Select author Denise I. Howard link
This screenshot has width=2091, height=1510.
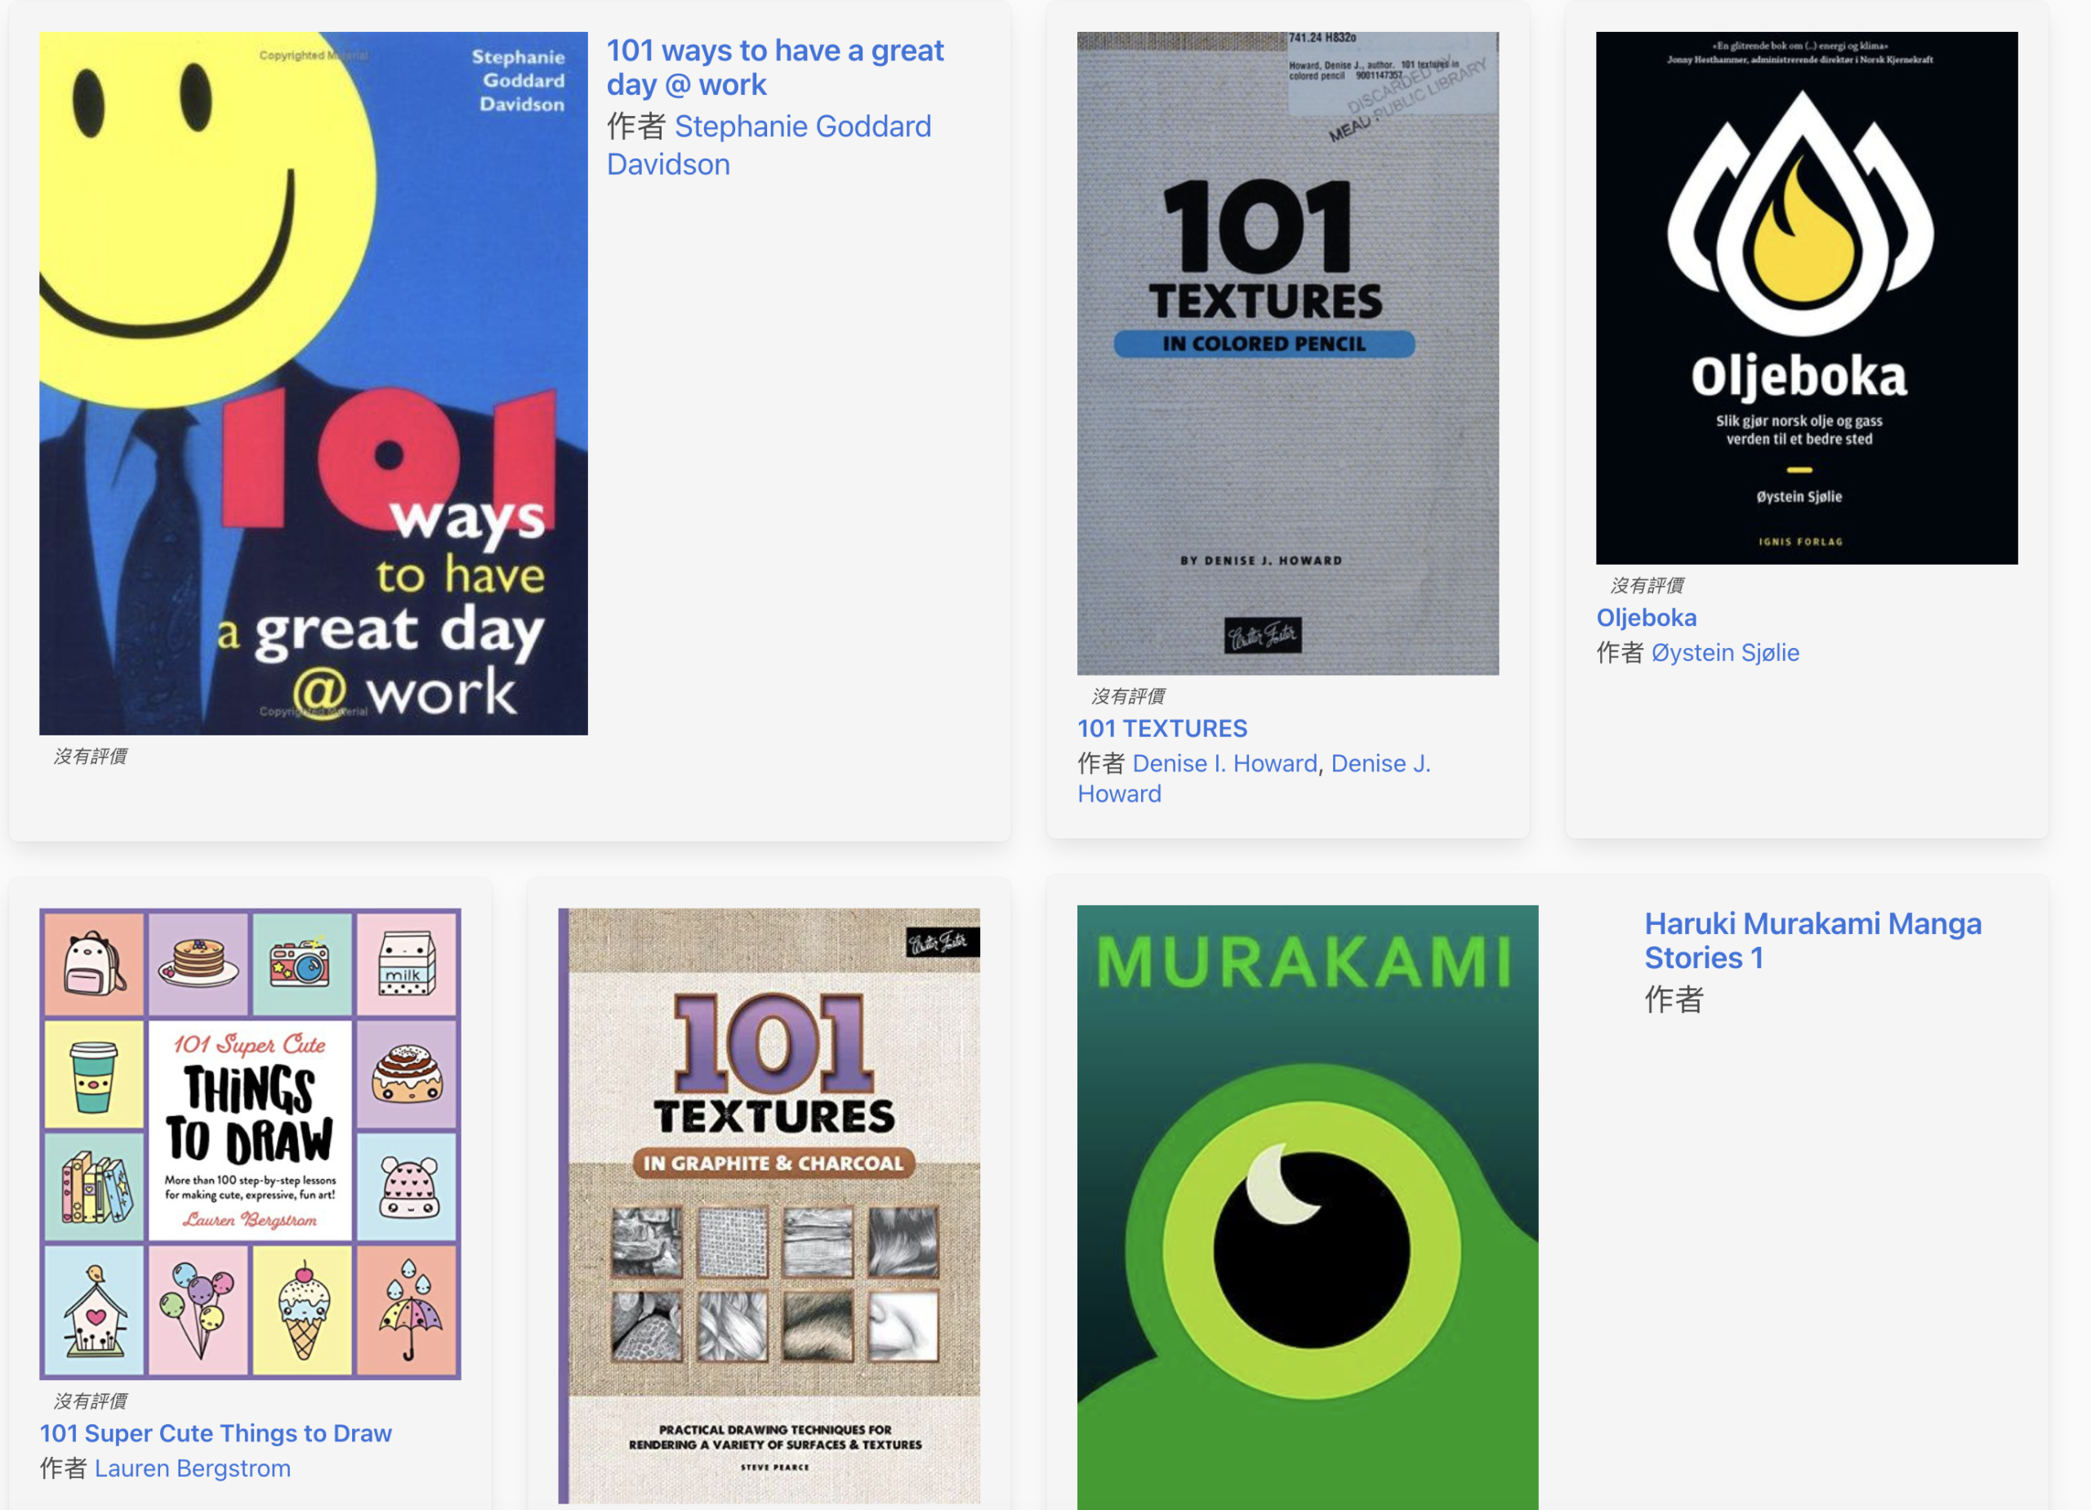pyautogui.click(x=1224, y=763)
